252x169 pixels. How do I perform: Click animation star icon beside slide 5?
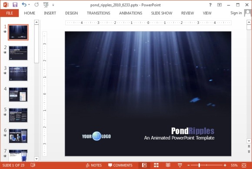pyautogui.click(x=5, y=115)
